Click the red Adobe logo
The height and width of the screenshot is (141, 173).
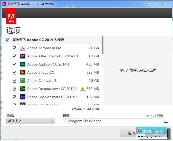point(11,16)
